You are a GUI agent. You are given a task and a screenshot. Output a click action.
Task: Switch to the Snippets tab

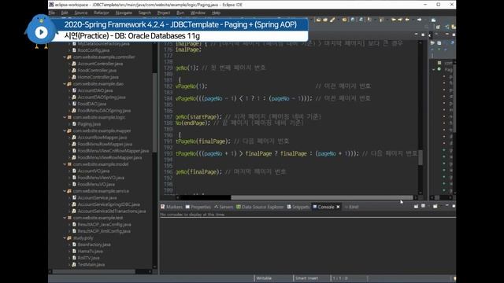pos(298,207)
